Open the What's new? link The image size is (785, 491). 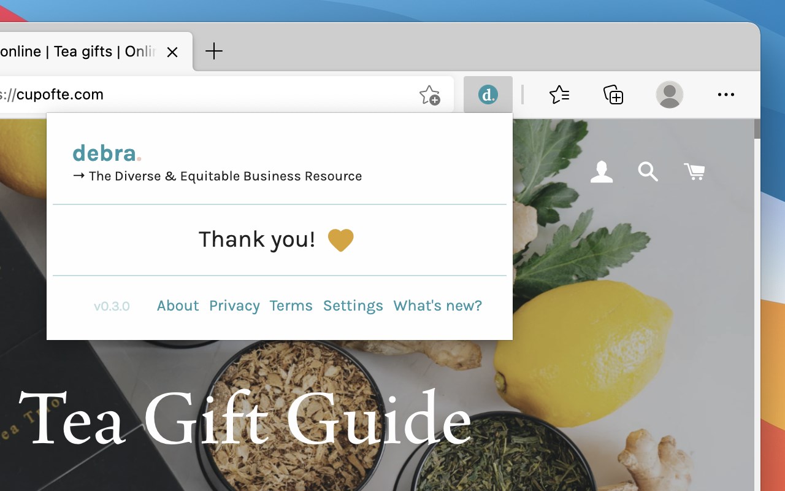click(x=438, y=306)
